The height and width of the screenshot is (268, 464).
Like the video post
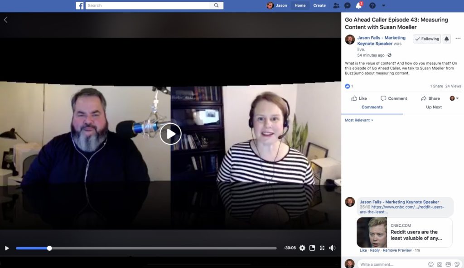[359, 98]
